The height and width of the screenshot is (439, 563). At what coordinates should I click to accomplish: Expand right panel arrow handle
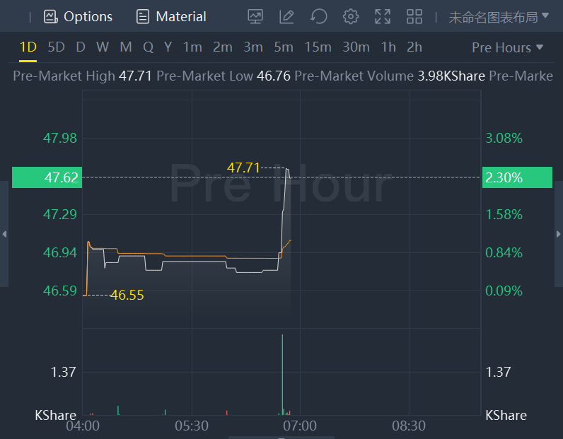pos(559,234)
